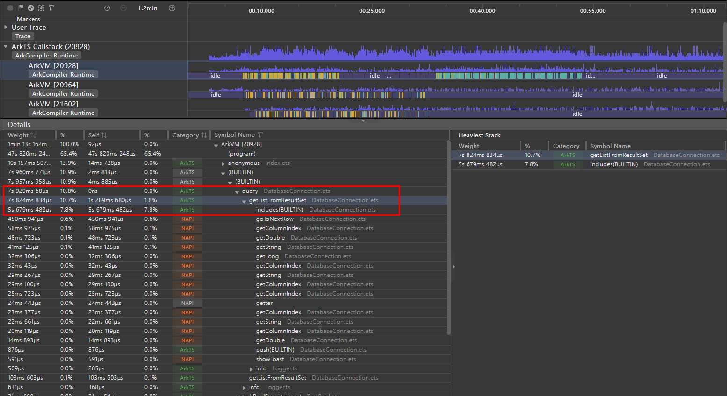Click the circular compass icon in the toolbar
The width and height of the screenshot is (727, 396).
(x=31, y=8)
